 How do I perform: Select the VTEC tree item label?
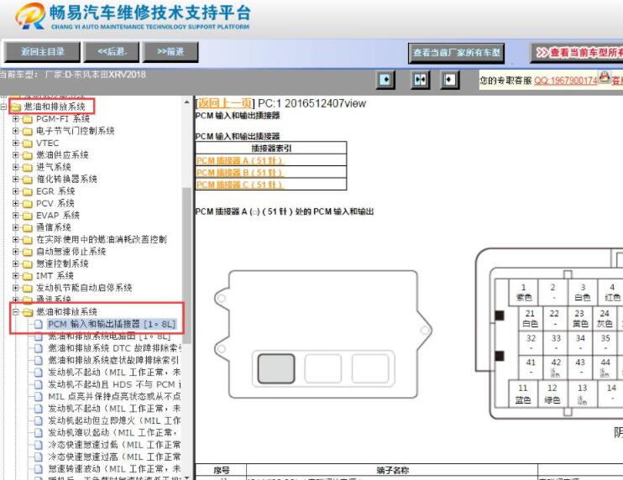[x=47, y=143]
